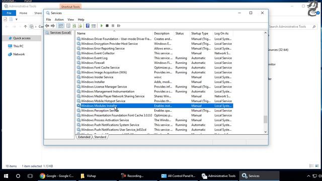Click gear icon beside Windows Installer service
The width and height of the screenshot is (322, 181).
point(78,81)
